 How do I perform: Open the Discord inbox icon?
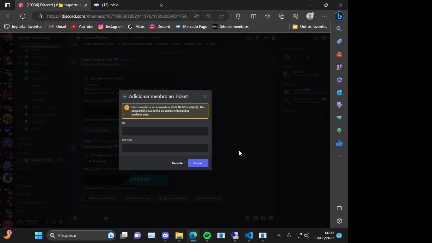pyautogui.click(x=315, y=37)
